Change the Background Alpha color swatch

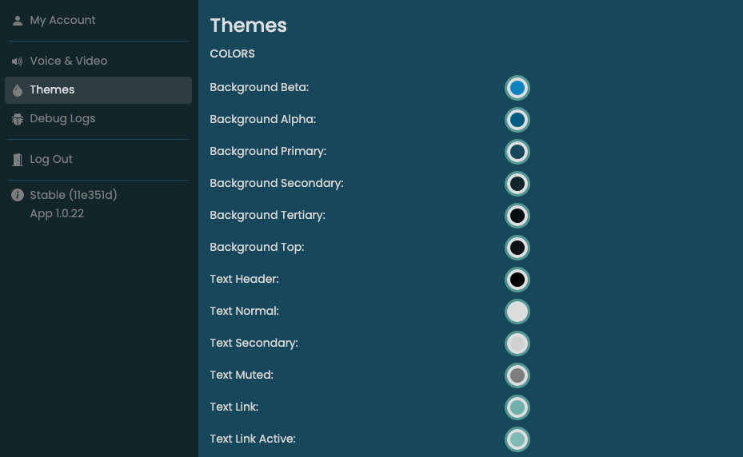point(517,120)
